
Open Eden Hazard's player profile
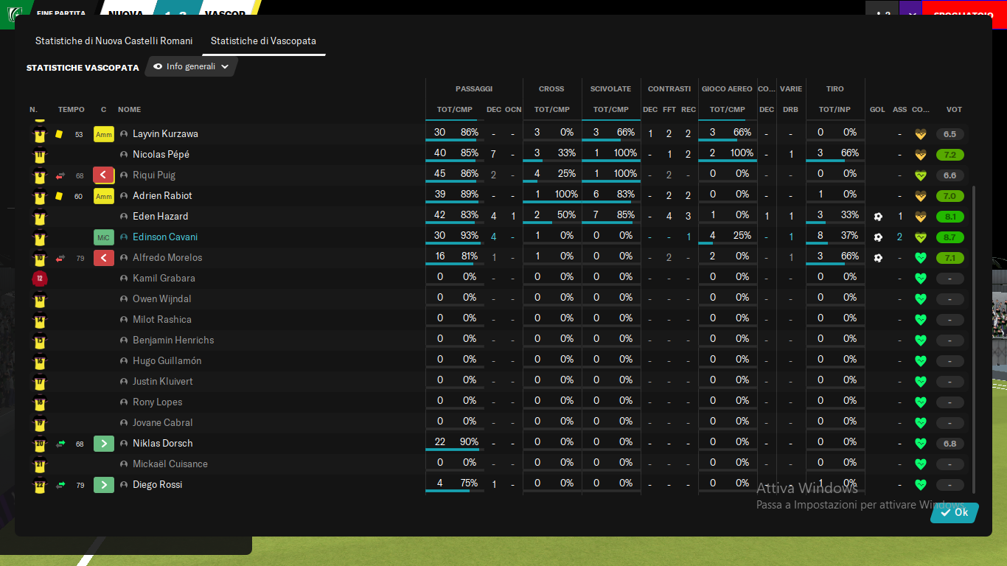click(160, 217)
